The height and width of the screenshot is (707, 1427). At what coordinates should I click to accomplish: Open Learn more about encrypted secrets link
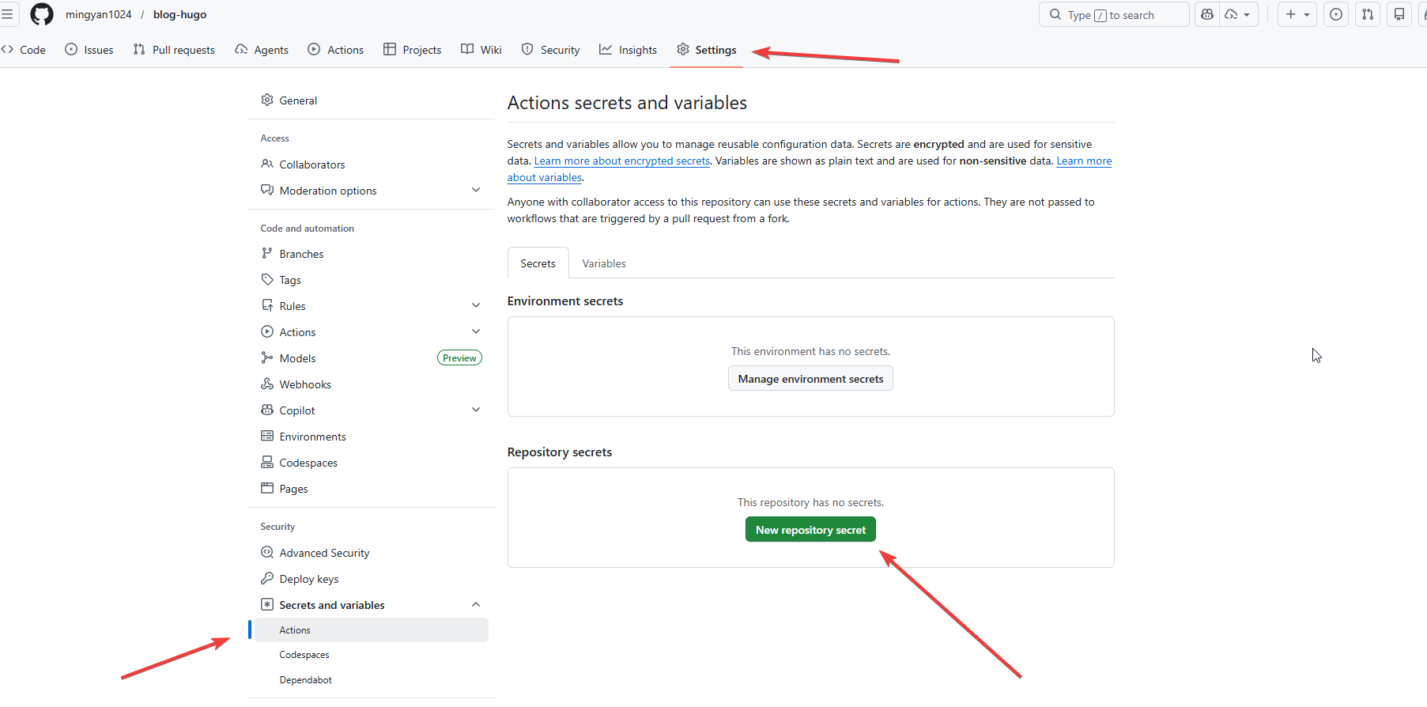(621, 161)
